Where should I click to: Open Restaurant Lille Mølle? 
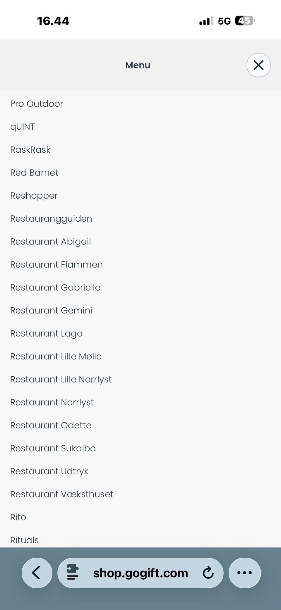click(x=56, y=356)
